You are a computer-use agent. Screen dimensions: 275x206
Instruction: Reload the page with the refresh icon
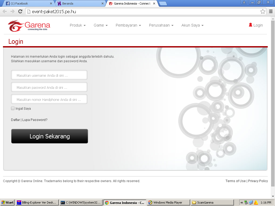20,11
